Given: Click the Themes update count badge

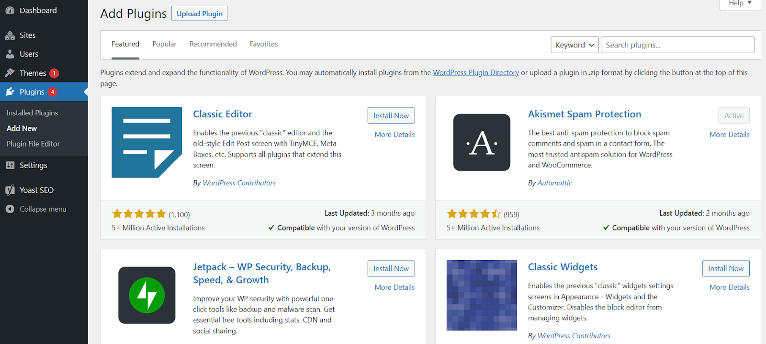Looking at the screenshot, I should 54,73.
